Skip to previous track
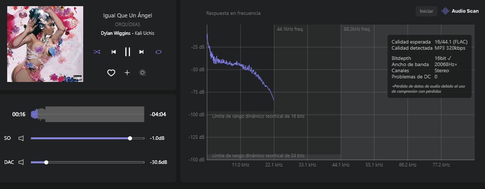485x189 pixels. coord(114,52)
